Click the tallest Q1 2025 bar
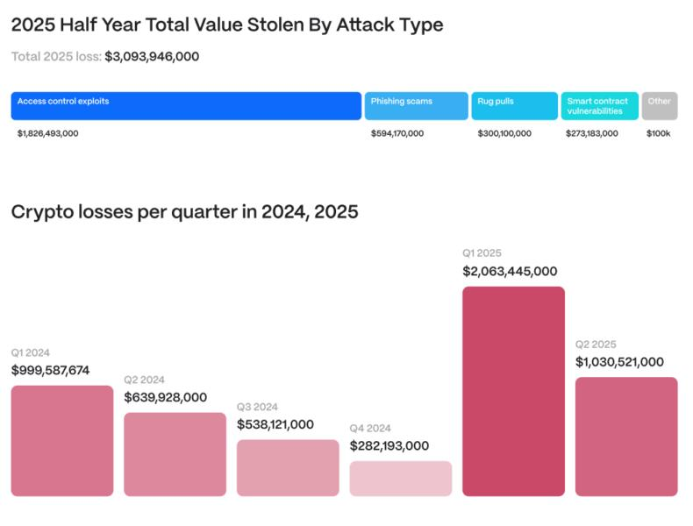 pos(513,391)
